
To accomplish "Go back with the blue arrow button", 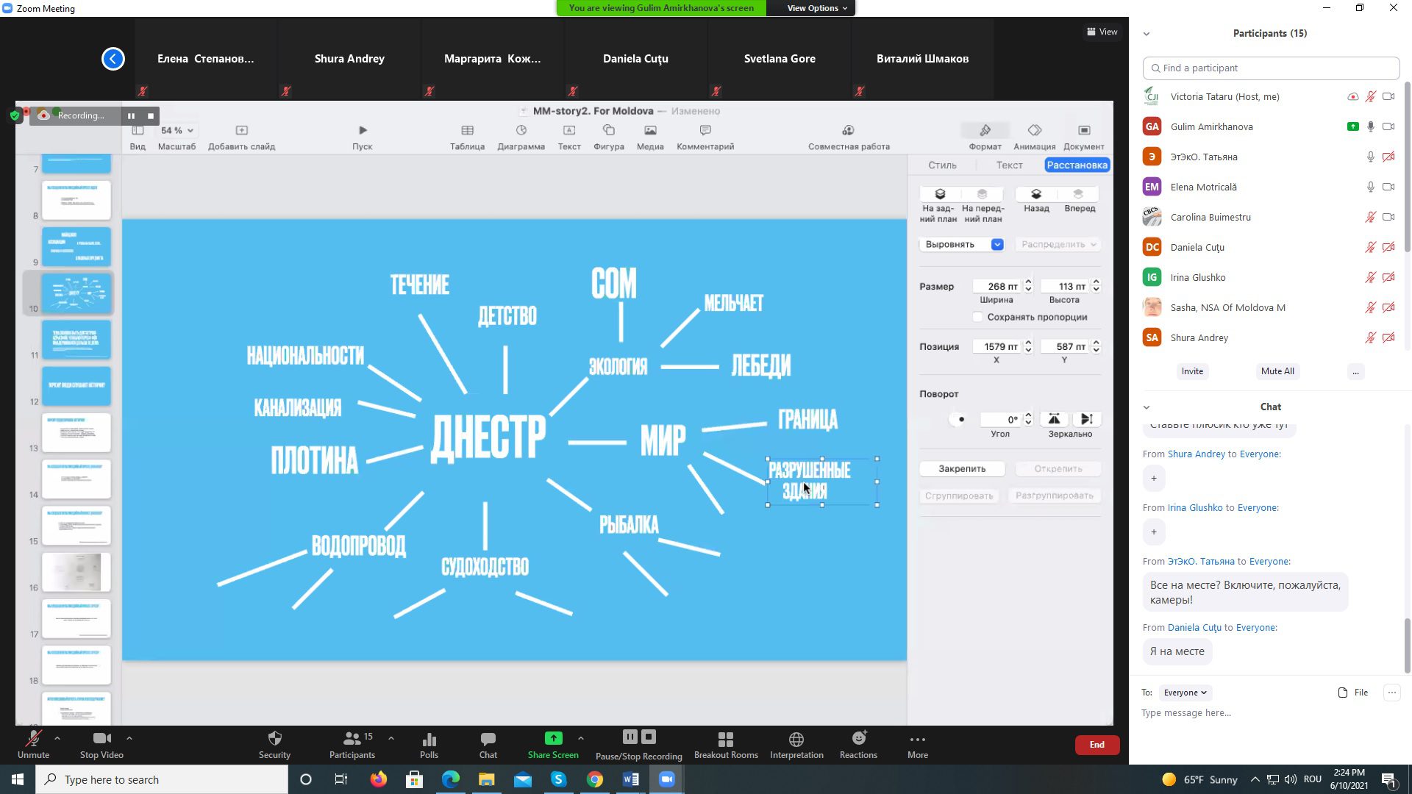I will tap(113, 59).
